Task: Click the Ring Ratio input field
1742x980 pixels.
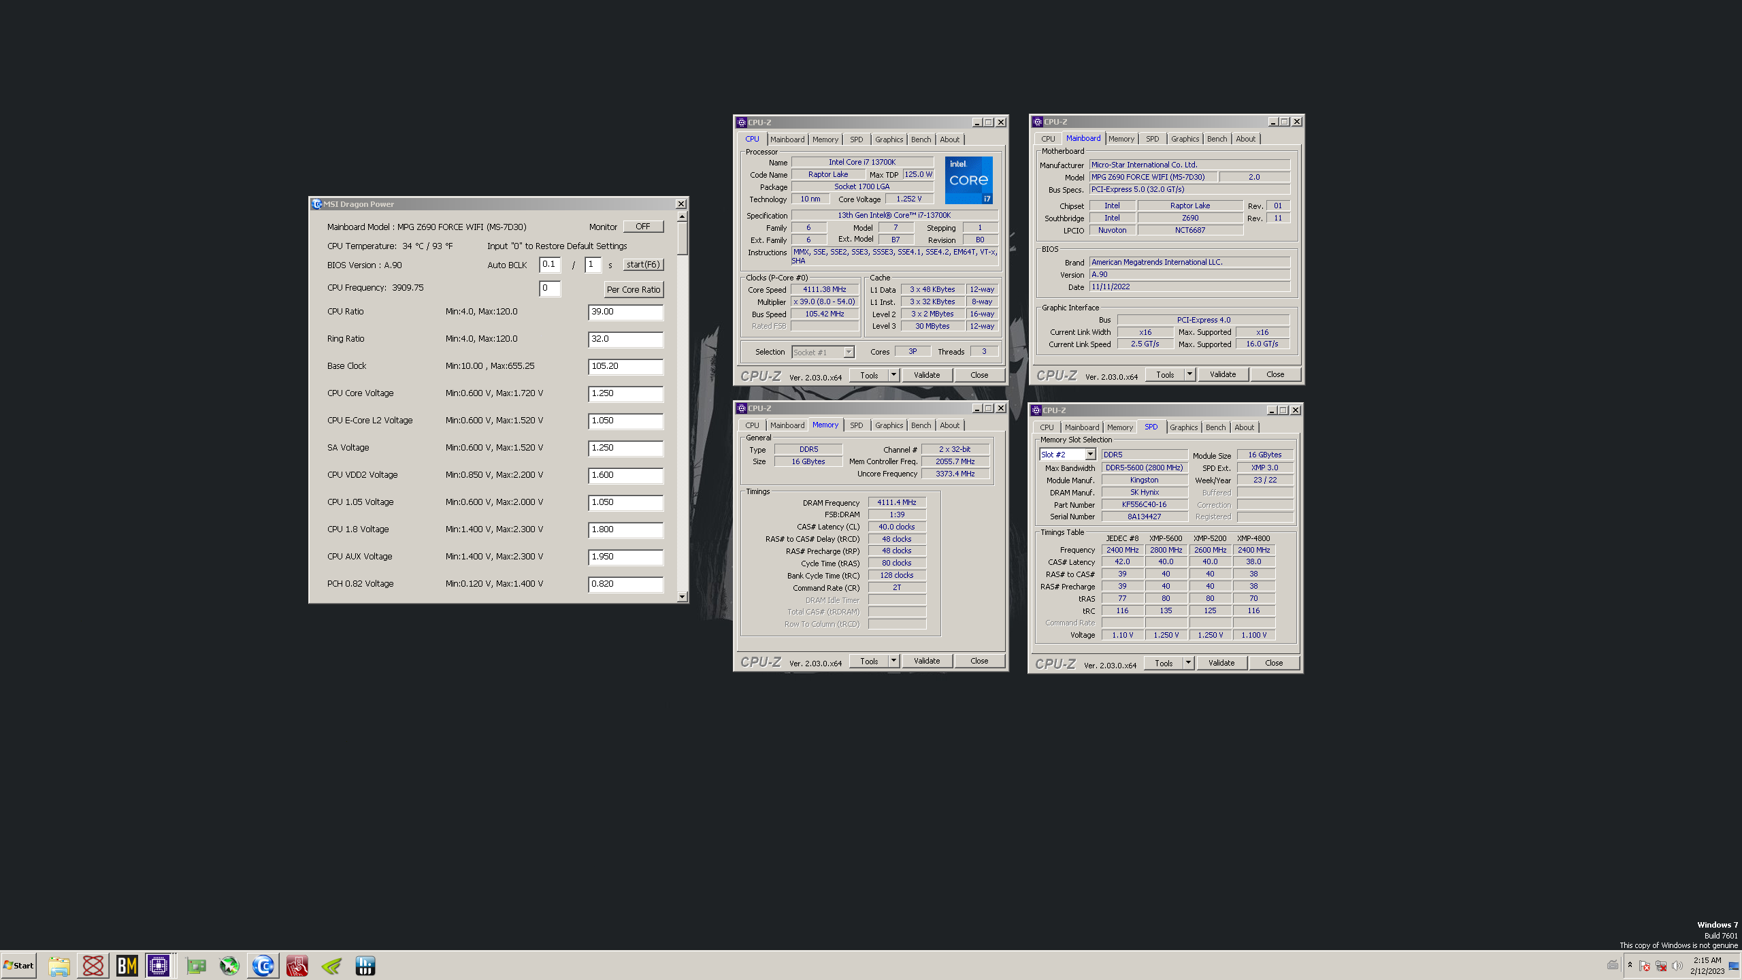Action: (625, 339)
